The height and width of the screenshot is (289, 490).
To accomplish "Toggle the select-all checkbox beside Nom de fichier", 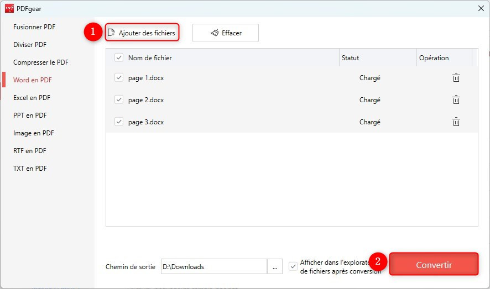I will 119,57.
